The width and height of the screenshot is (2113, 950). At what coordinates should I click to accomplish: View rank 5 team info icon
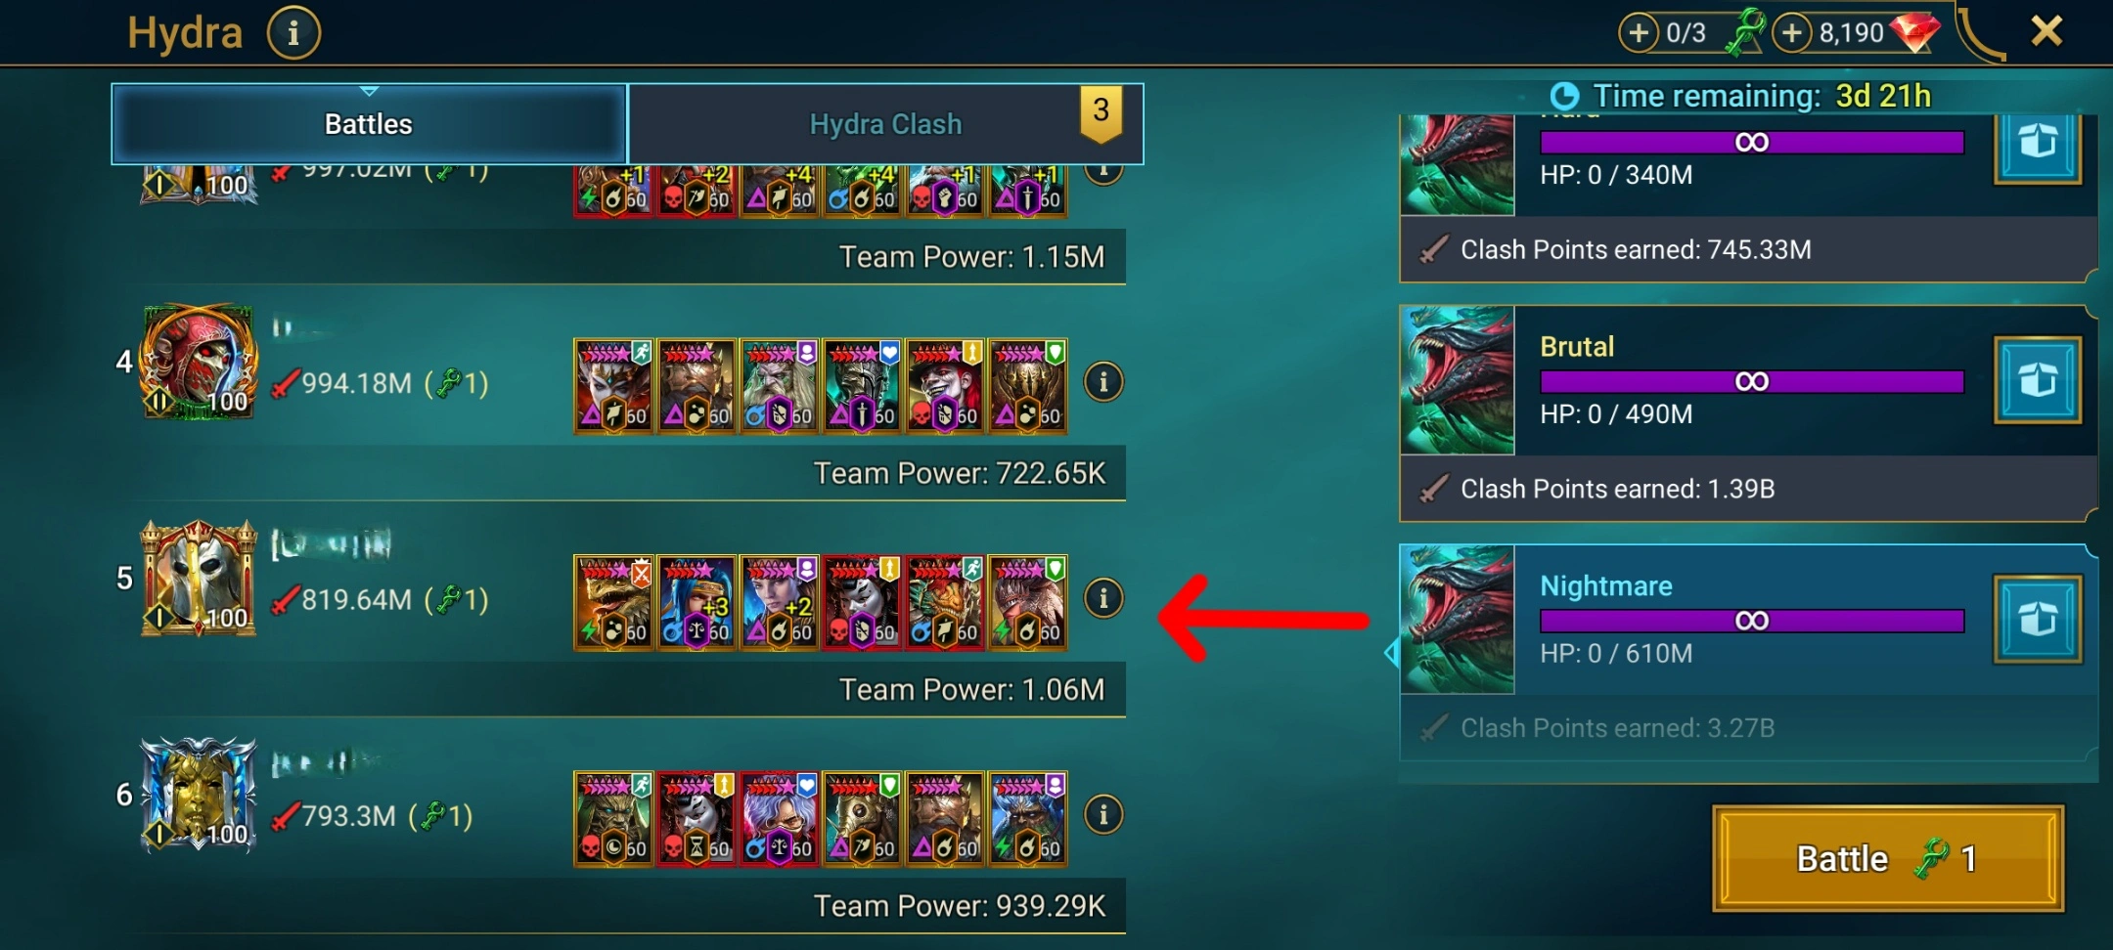point(1103,598)
